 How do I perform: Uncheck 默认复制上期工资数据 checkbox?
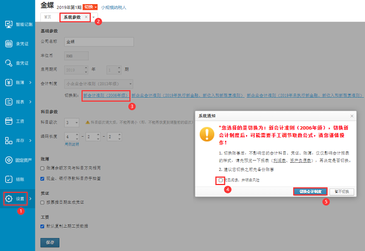click(43, 226)
